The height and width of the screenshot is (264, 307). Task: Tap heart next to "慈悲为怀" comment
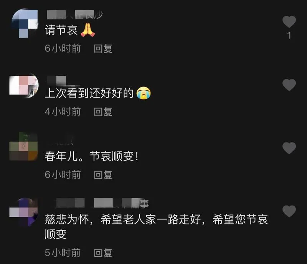(289, 211)
